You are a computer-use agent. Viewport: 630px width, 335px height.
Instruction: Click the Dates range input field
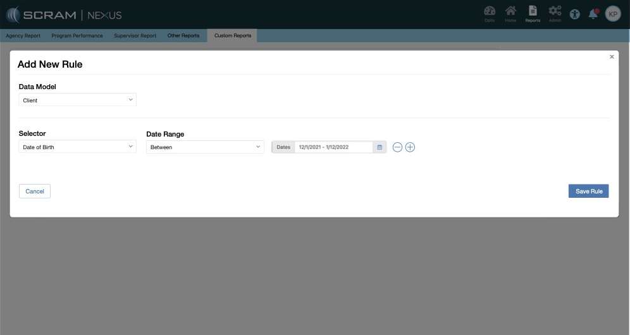pos(333,147)
